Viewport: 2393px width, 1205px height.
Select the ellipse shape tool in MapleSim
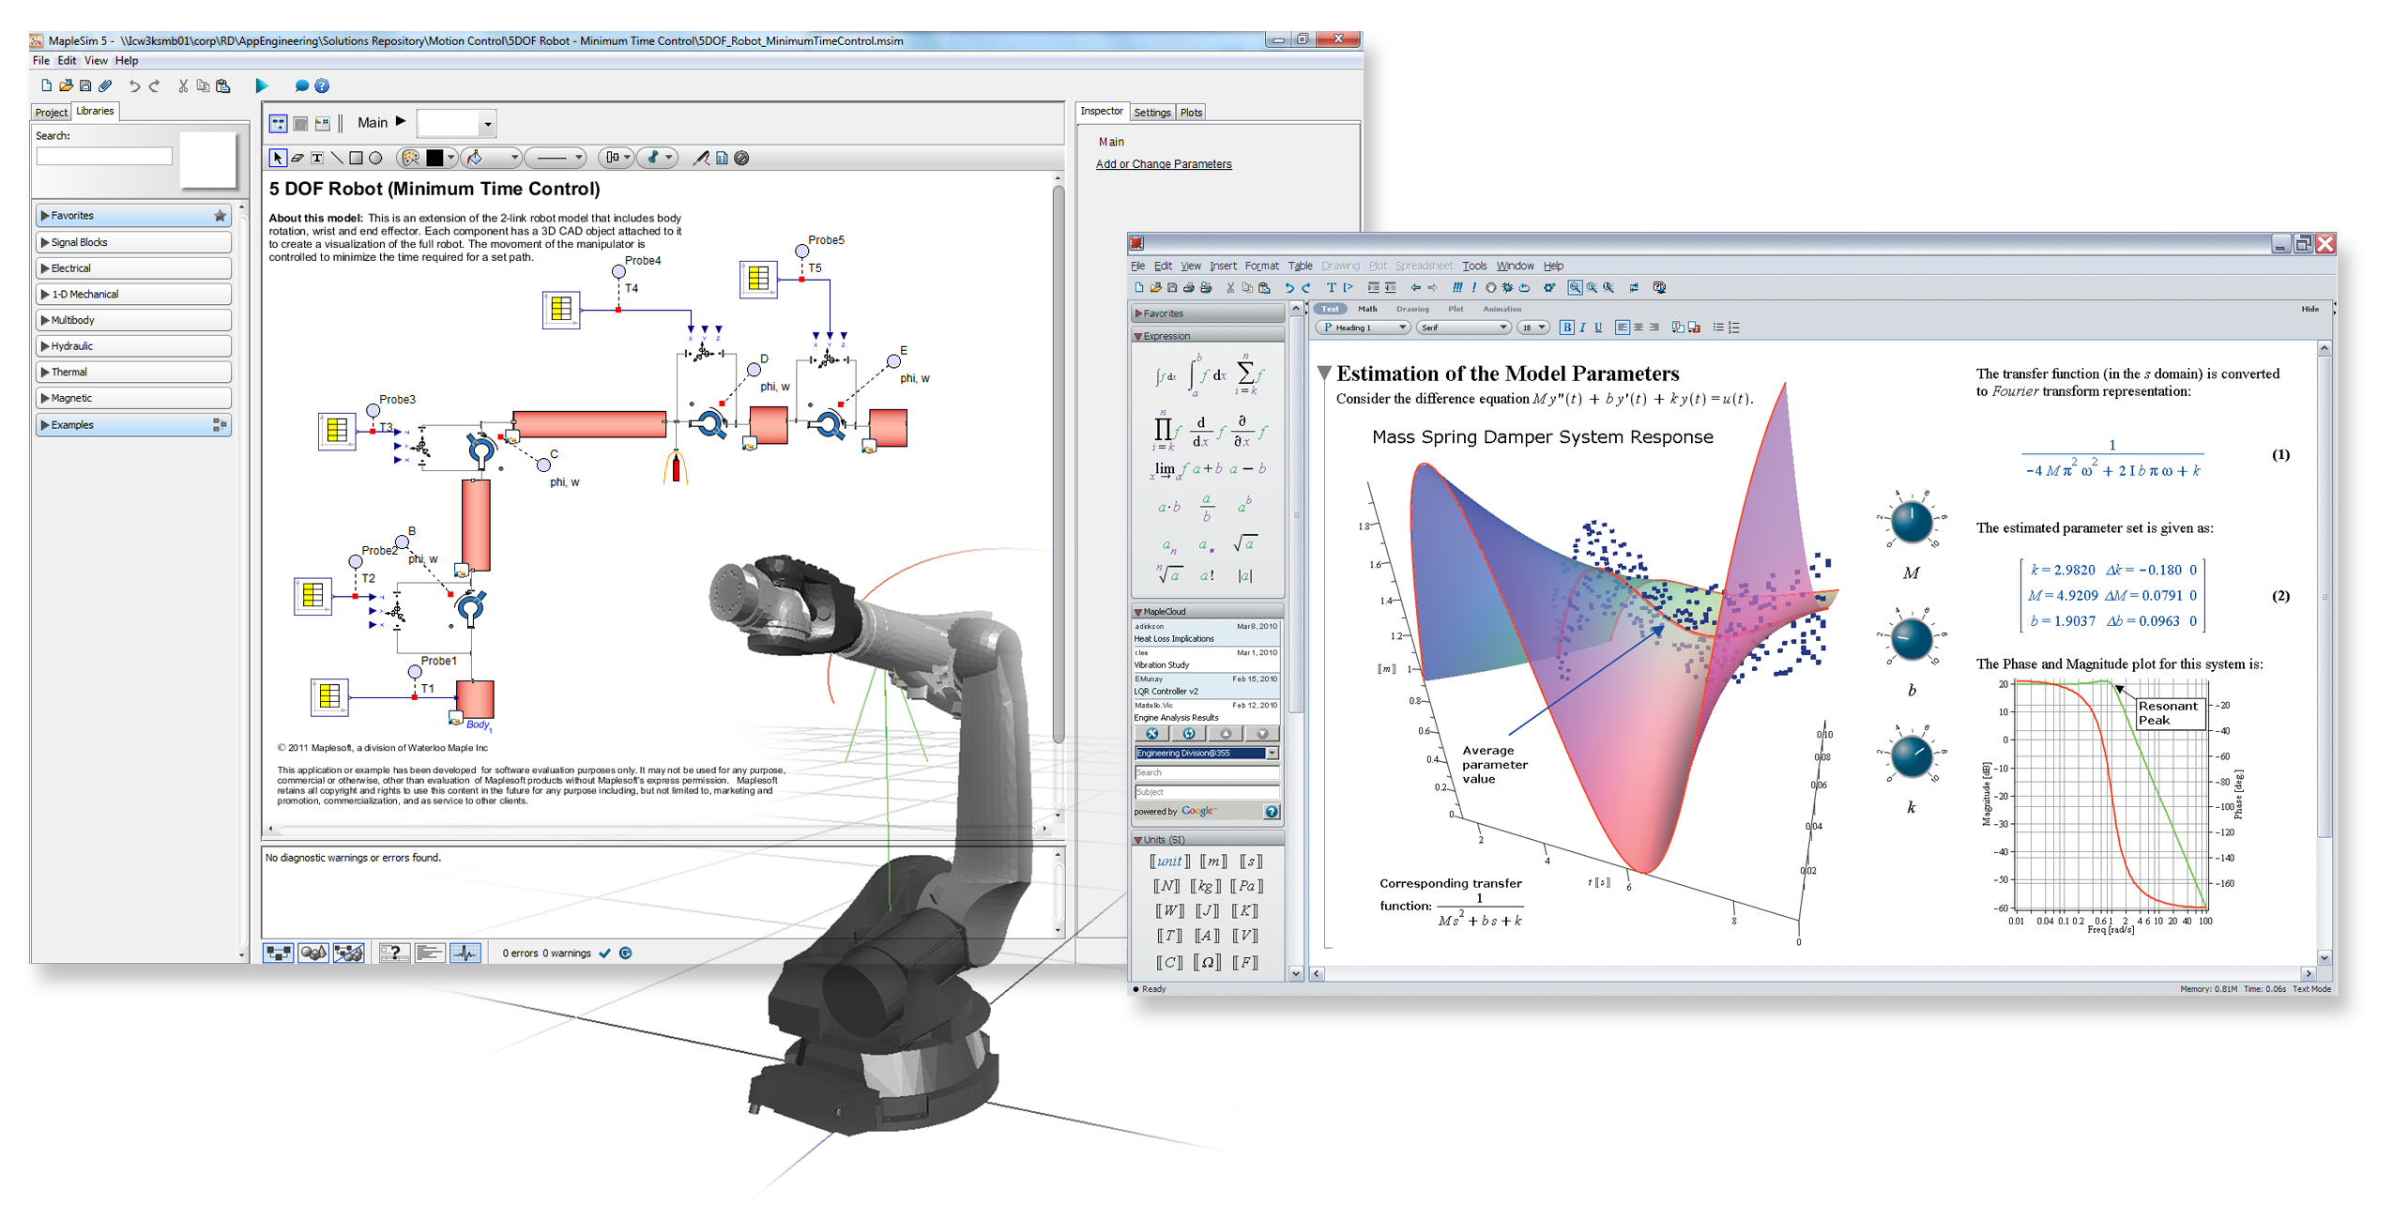375,158
